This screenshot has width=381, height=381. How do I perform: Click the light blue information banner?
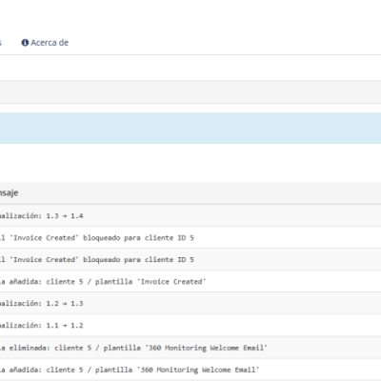tap(190, 129)
